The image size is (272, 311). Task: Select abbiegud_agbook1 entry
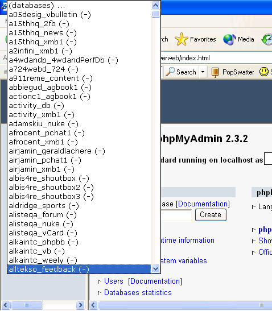[x=79, y=88]
